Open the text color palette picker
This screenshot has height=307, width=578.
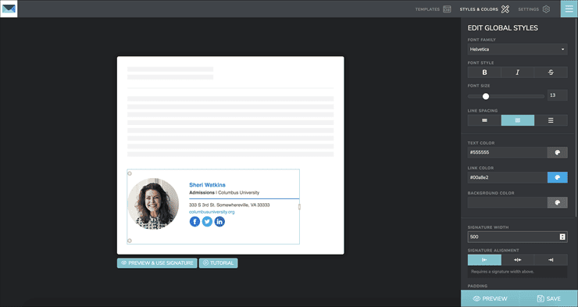[x=558, y=152]
